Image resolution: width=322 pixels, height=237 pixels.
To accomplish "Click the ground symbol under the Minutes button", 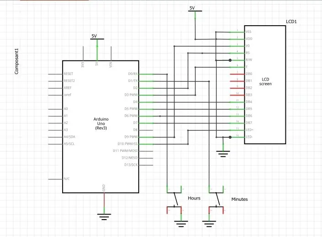I will pyautogui.click(x=209, y=224).
